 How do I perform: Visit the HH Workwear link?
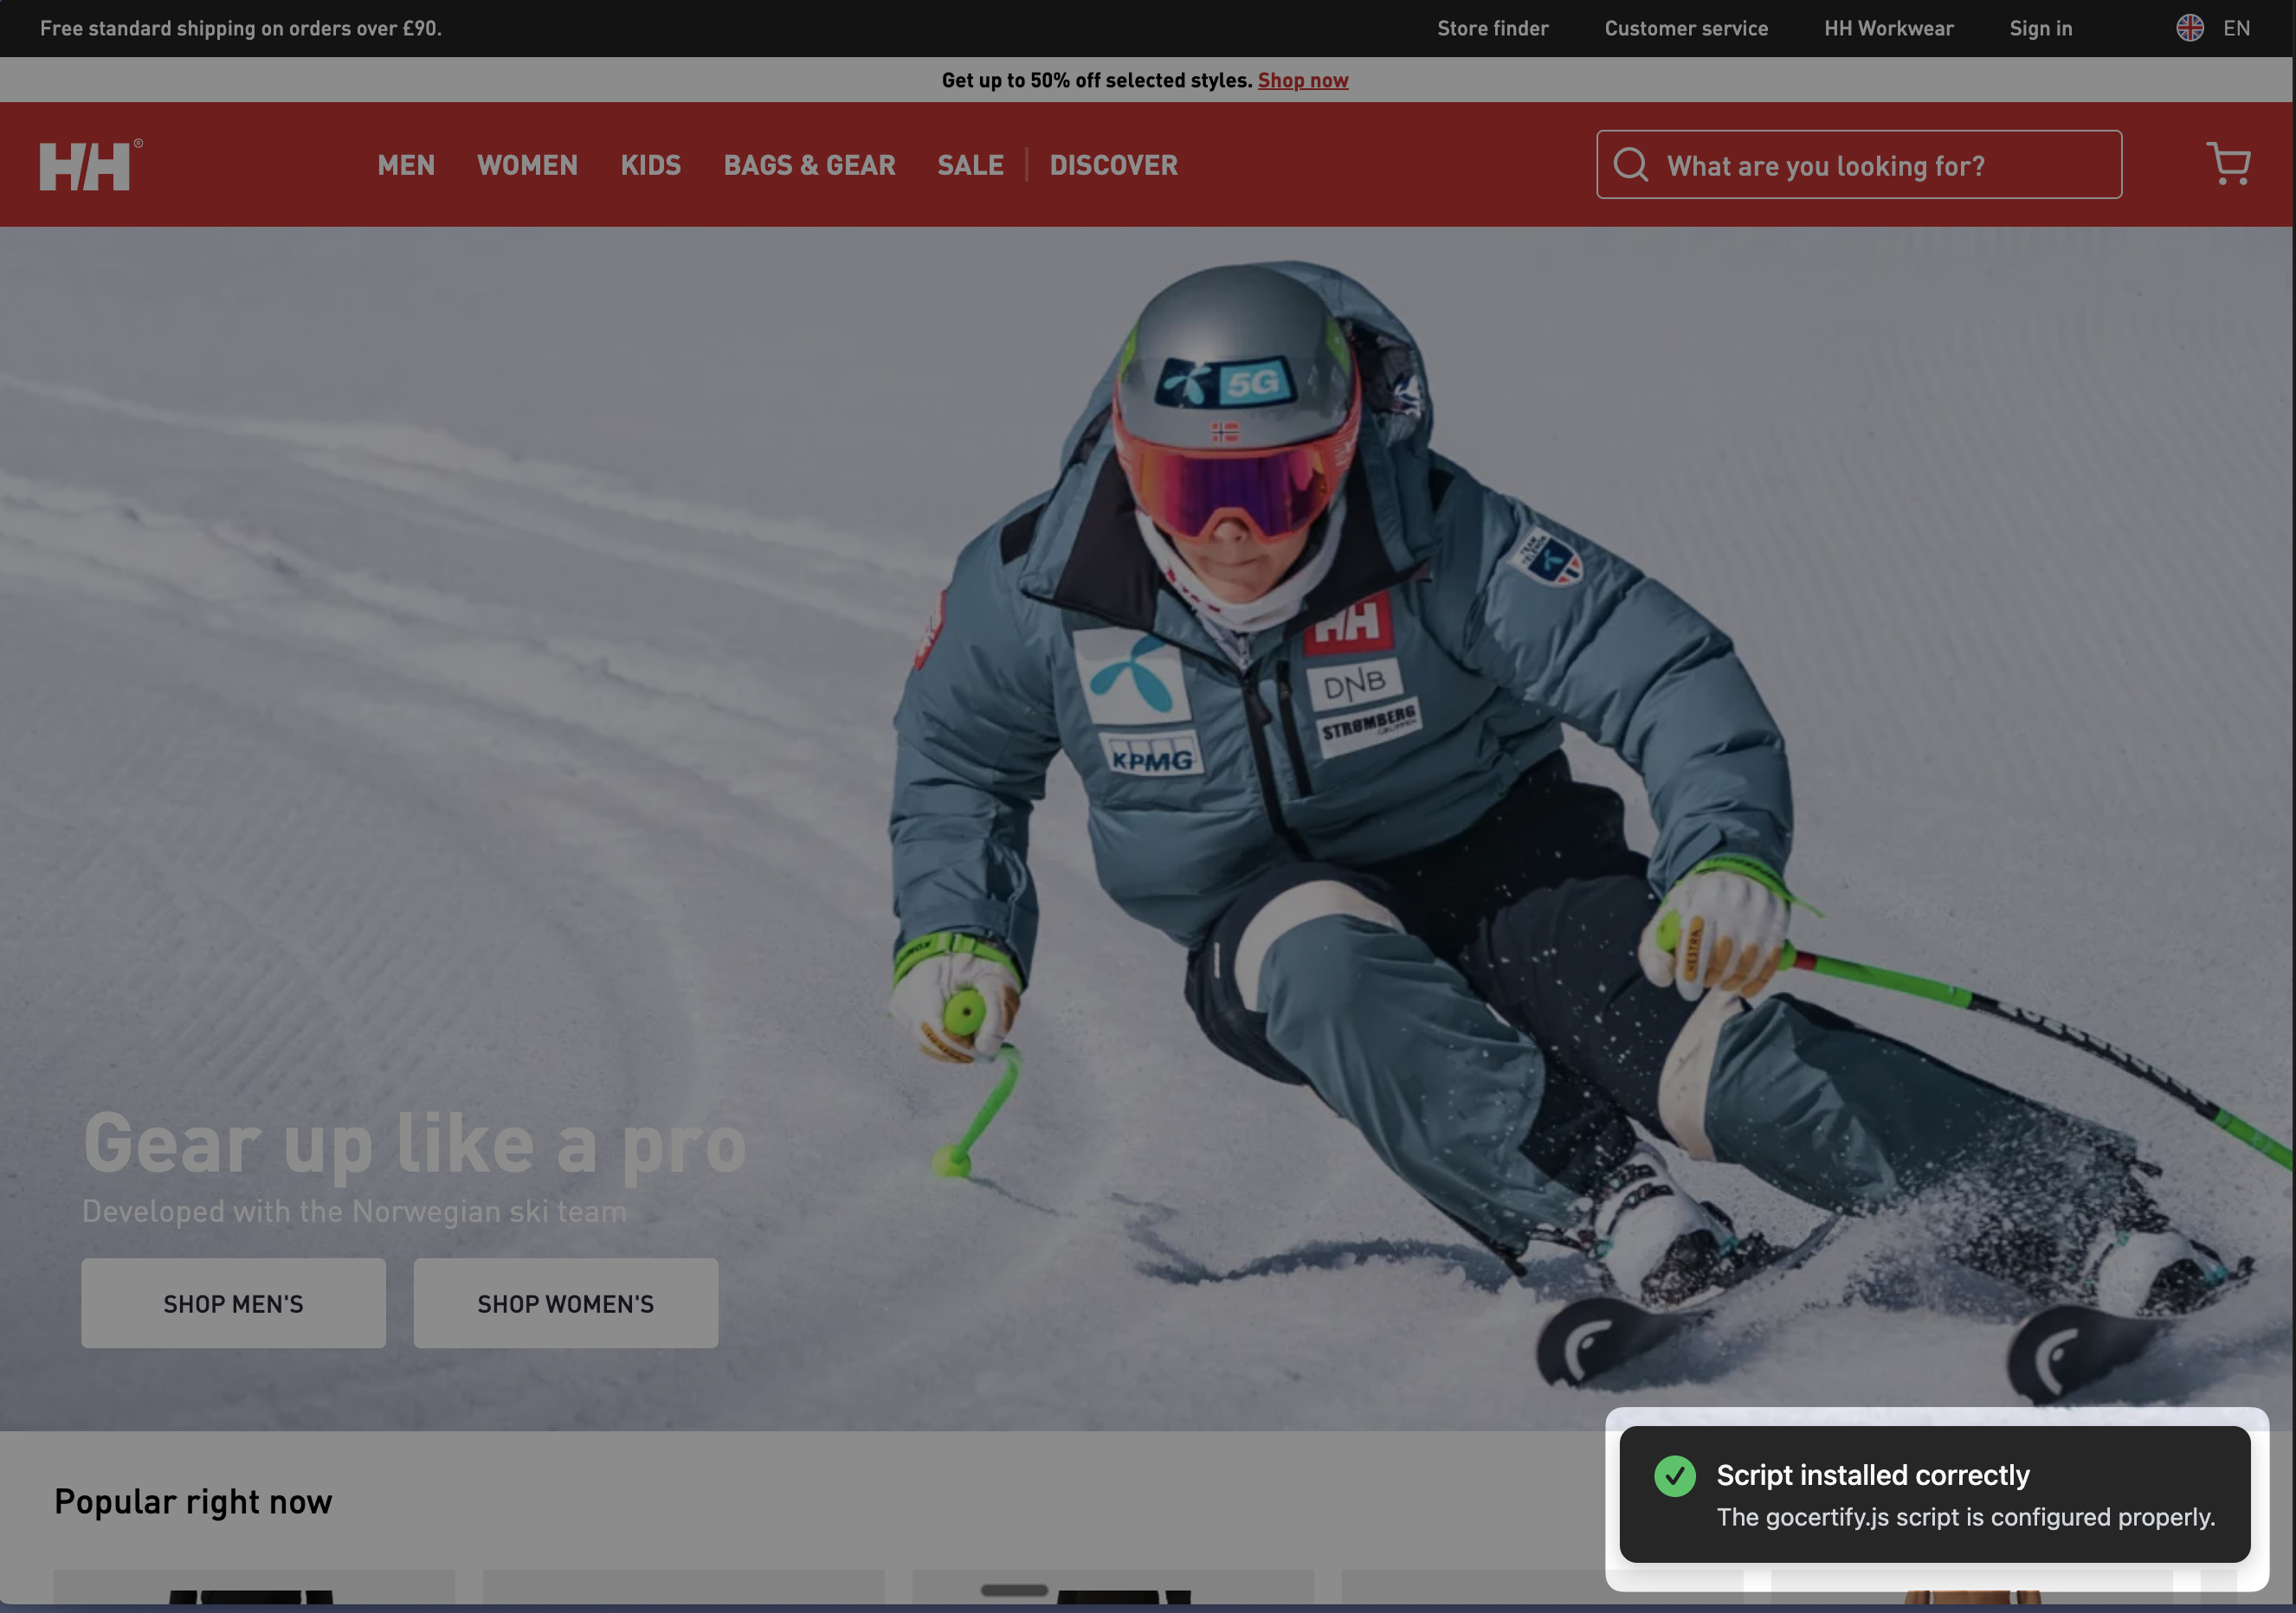point(1888,28)
